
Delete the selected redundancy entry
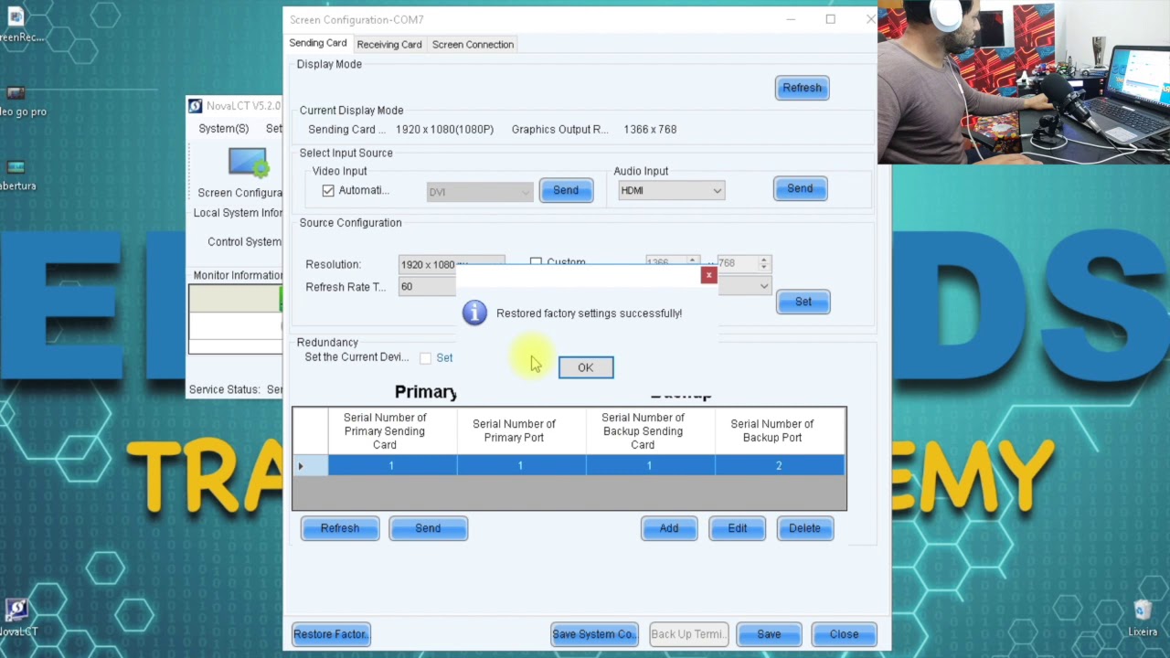tap(804, 528)
